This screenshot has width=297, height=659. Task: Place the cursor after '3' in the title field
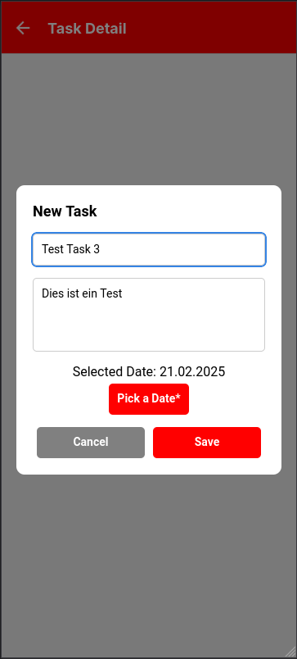coord(101,249)
